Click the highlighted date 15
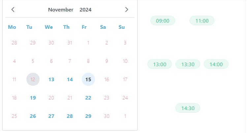 88,79
